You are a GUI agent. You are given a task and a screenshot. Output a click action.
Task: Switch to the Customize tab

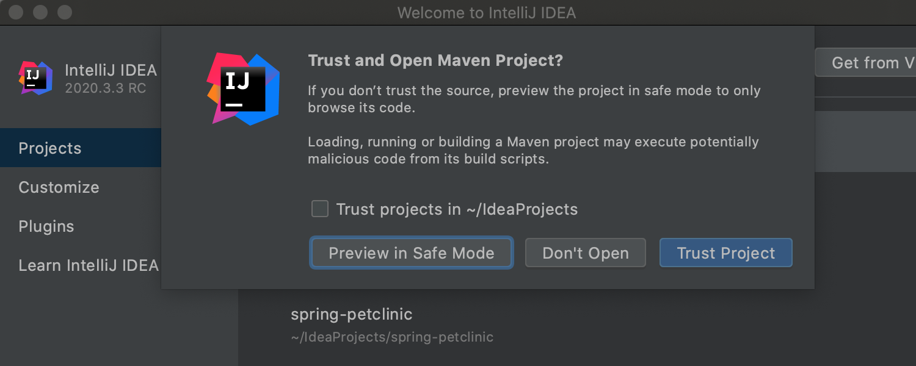[x=59, y=187]
